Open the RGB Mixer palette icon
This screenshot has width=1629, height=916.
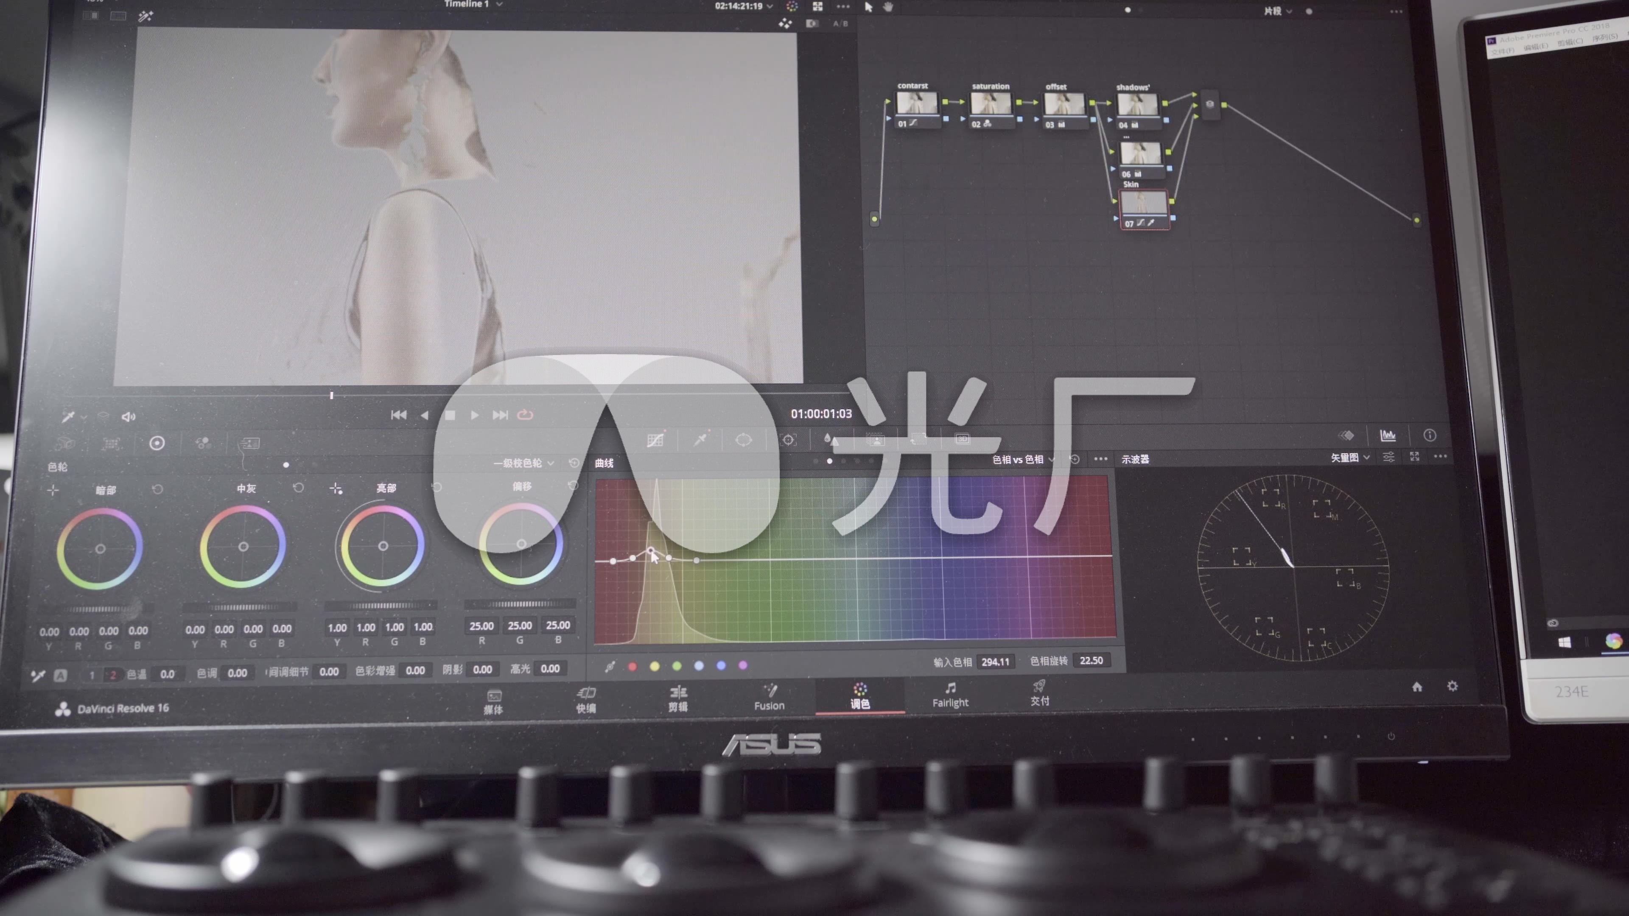click(x=203, y=442)
